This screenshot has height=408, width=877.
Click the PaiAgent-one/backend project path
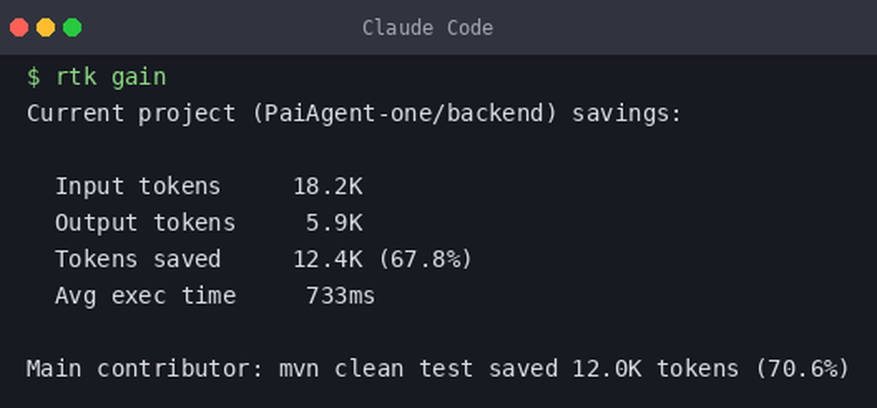coord(404,114)
